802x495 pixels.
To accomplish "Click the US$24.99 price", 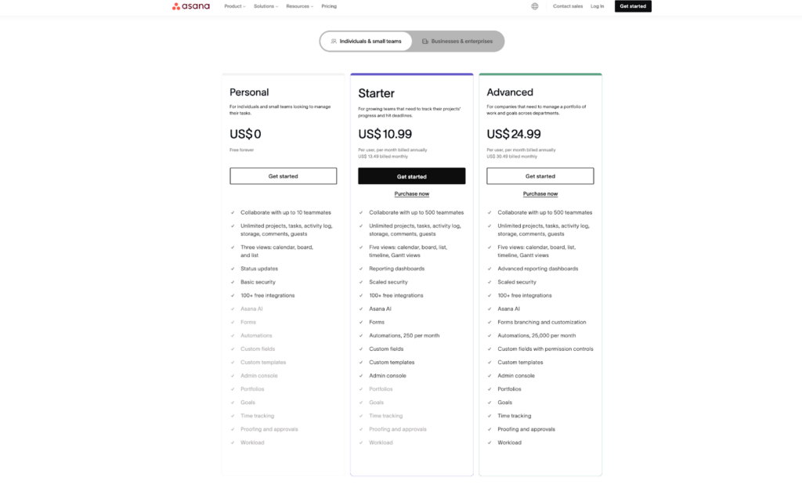I will point(514,134).
